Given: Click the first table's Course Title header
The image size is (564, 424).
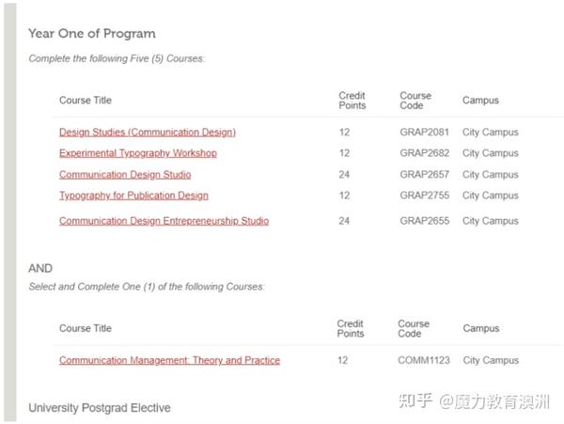Looking at the screenshot, I should coord(86,101).
